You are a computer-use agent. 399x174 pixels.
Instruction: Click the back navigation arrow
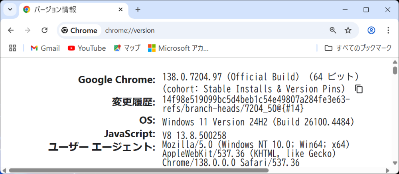point(10,30)
